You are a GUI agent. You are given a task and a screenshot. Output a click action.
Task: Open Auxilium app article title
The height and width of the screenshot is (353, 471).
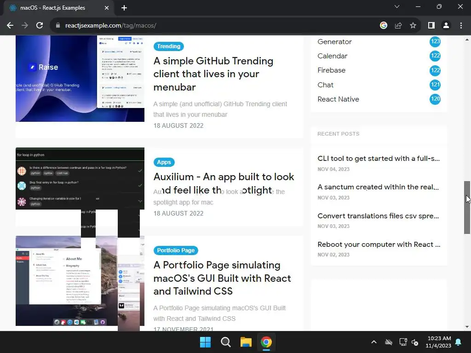(224, 183)
